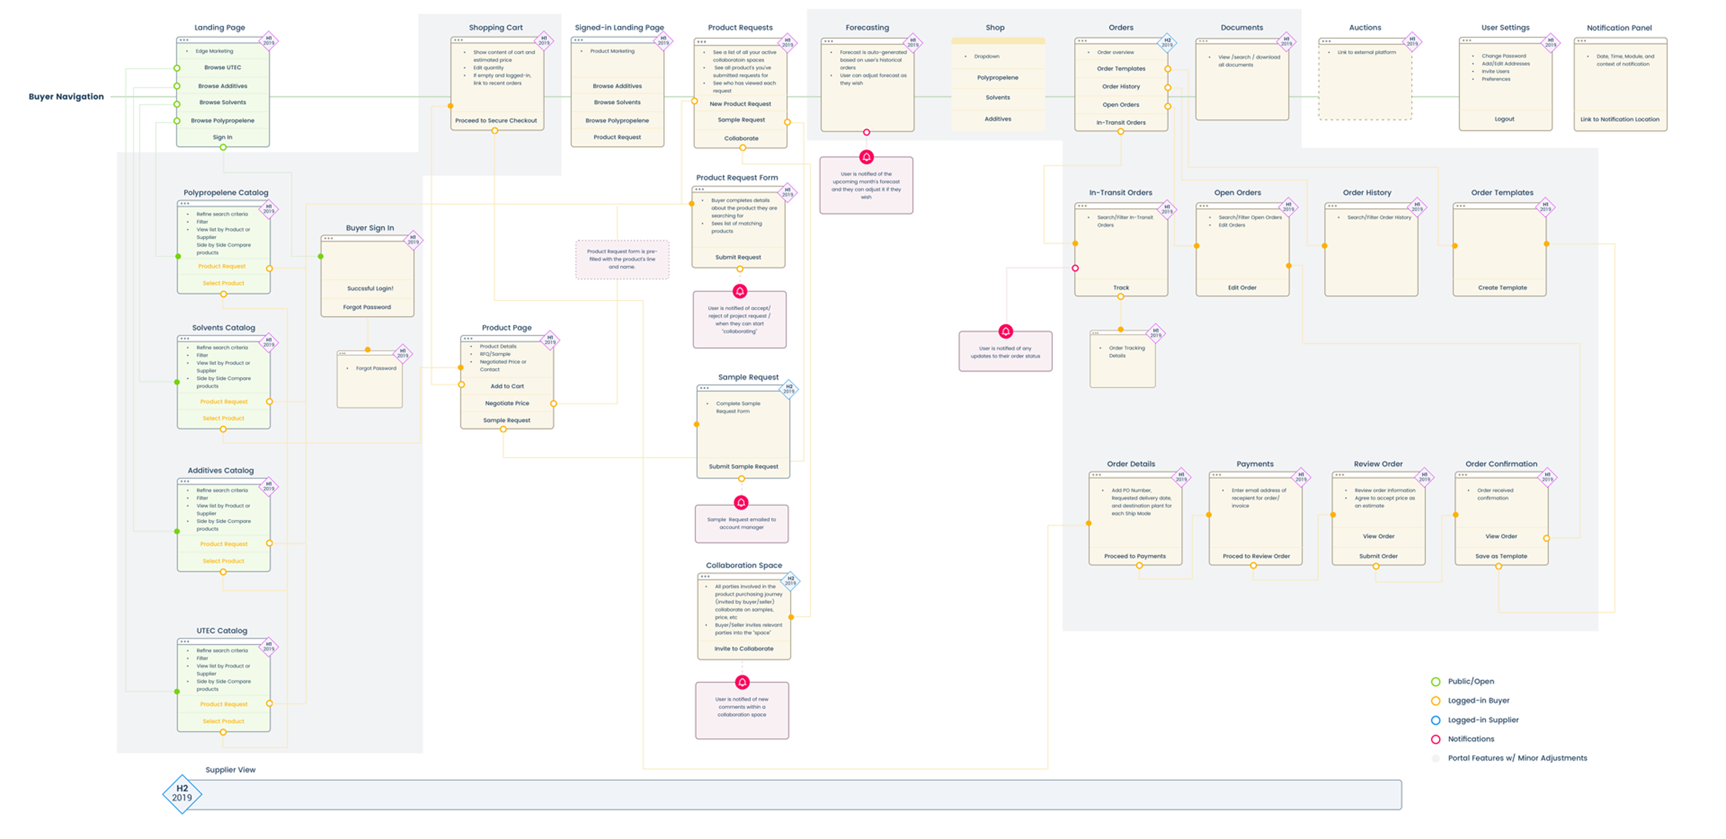Click the bell icon above the forecast notification

866,157
